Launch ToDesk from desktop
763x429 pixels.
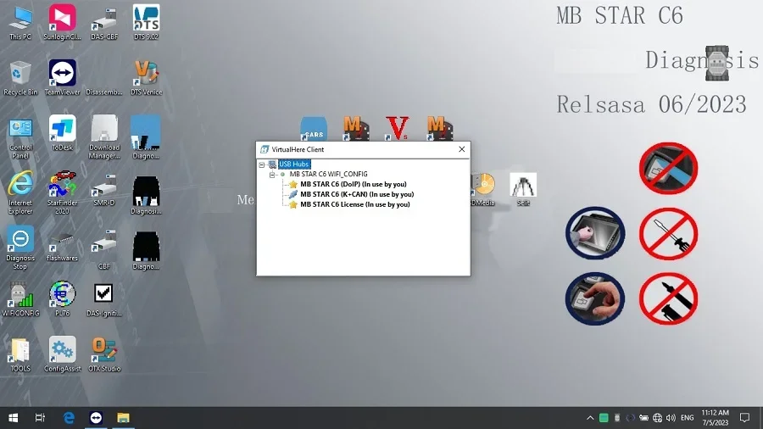click(62, 133)
